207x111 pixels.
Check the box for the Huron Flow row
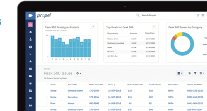[x=47, y=104]
